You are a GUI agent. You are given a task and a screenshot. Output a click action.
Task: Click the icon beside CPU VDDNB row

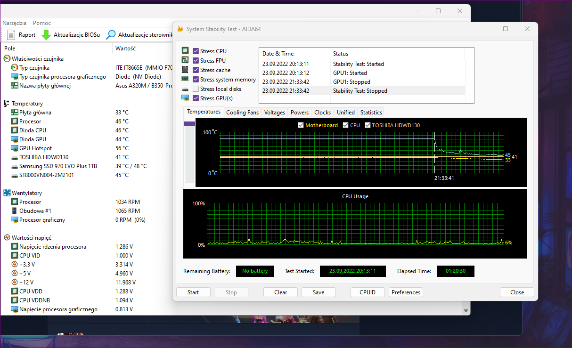[x=15, y=300]
